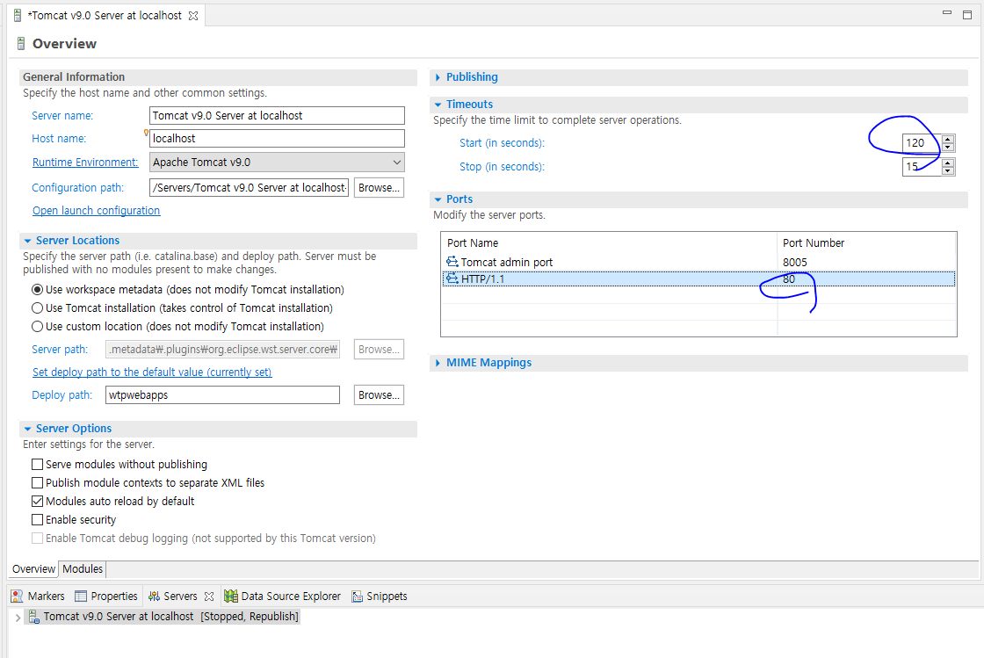Click the Server name text field
Screen dimensions: 984x658
coord(277,115)
